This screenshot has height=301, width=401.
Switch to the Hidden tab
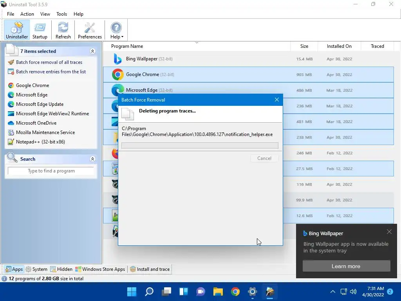point(61,269)
